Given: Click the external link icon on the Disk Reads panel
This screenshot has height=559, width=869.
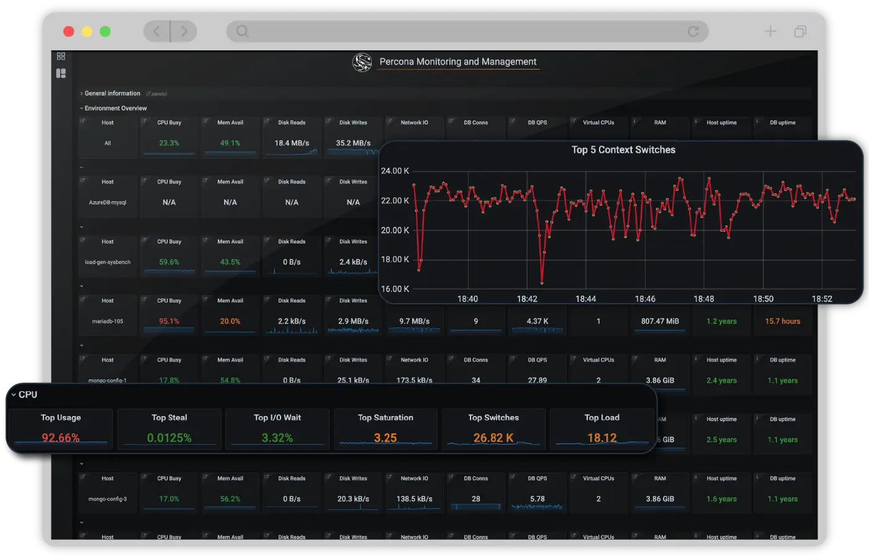Looking at the screenshot, I should (x=266, y=122).
